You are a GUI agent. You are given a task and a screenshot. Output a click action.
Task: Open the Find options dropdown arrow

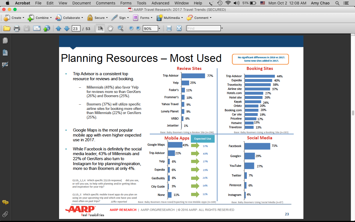(222, 28)
